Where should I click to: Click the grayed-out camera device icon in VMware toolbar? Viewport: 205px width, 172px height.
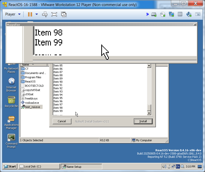[197, 14]
